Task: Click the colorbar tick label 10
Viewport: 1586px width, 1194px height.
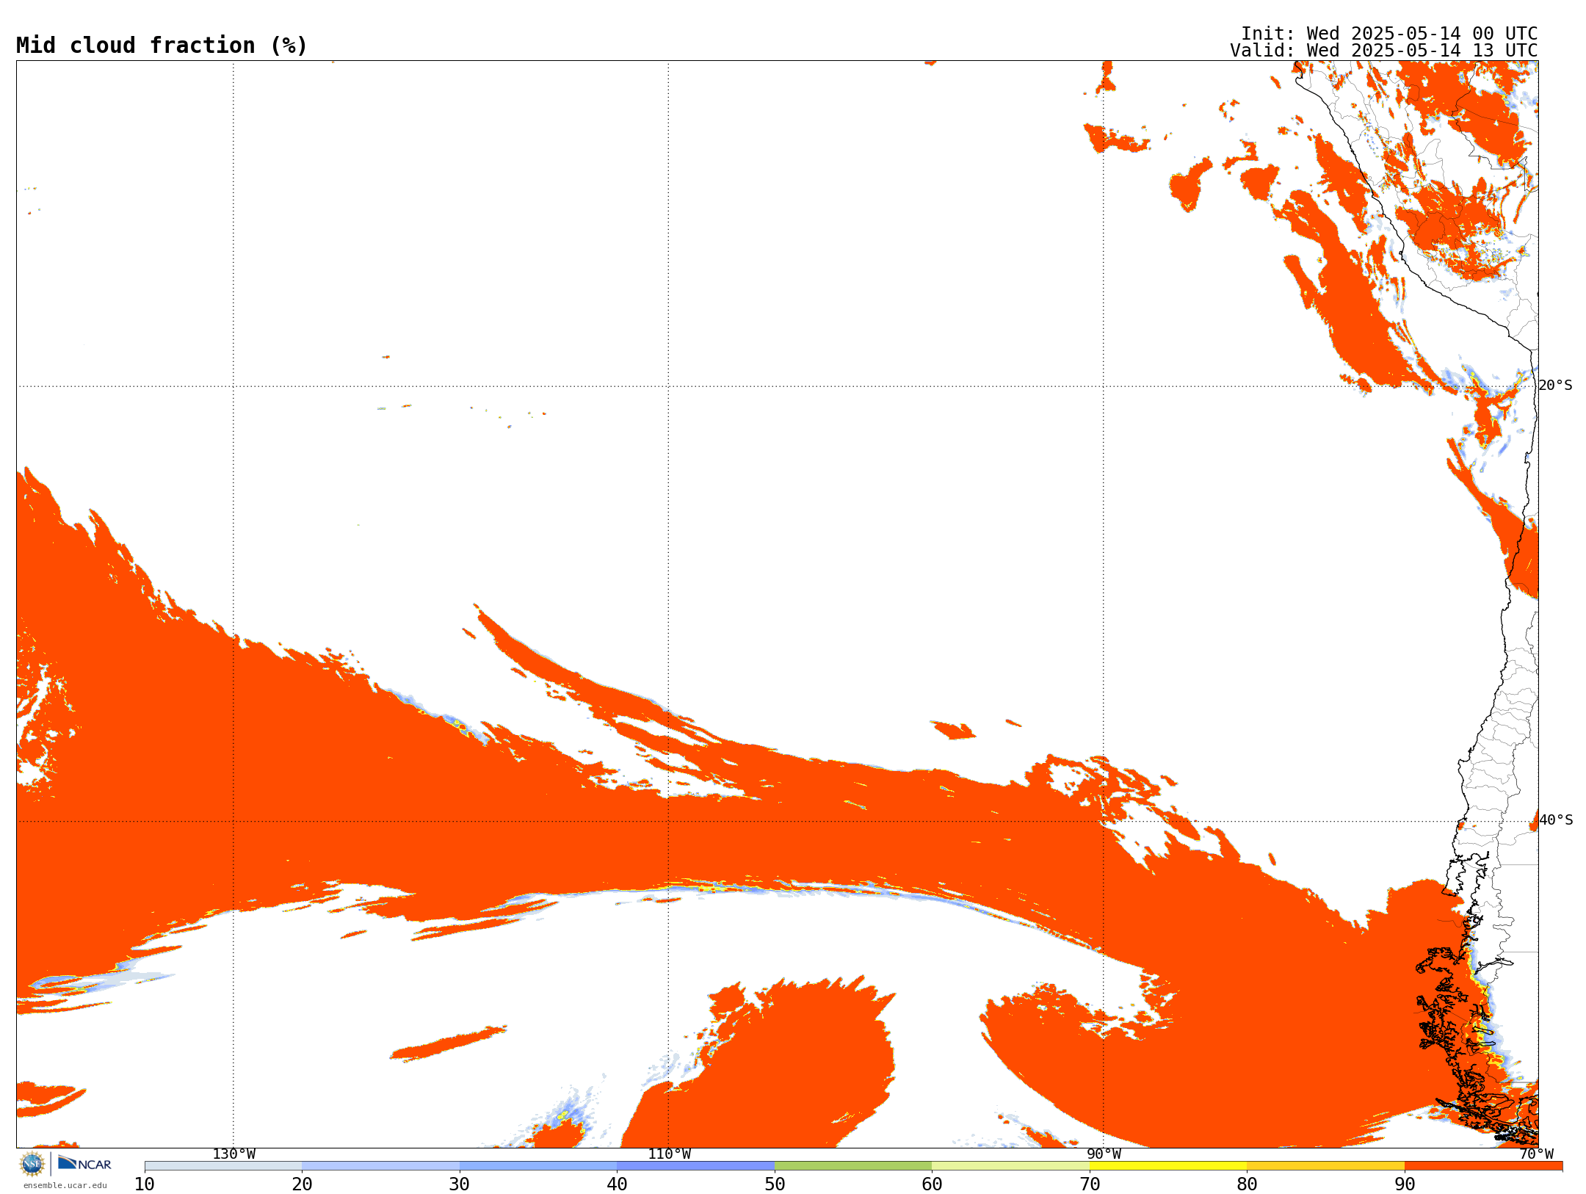Action: point(145,1184)
